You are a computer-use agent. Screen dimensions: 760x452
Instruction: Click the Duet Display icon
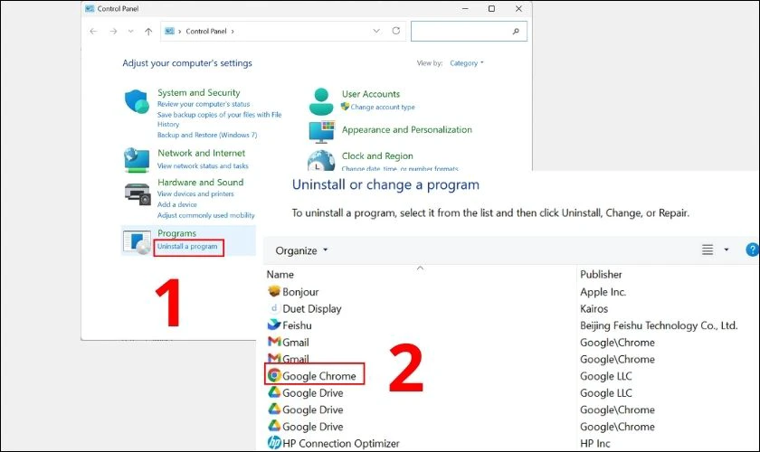274,308
